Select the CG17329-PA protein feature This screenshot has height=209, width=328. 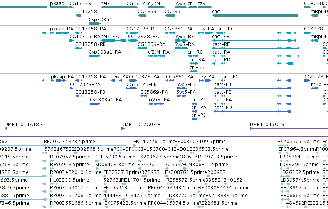point(72,88)
